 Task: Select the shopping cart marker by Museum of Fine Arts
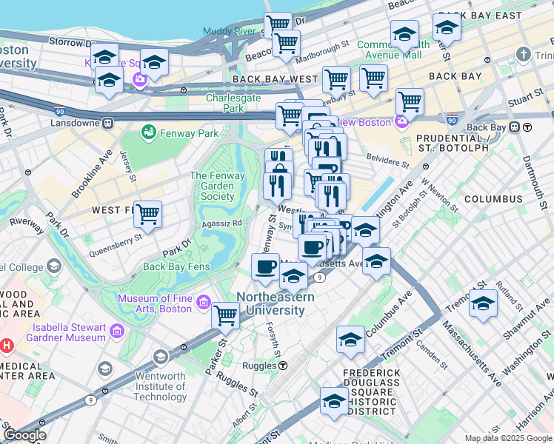click(225, 317)
